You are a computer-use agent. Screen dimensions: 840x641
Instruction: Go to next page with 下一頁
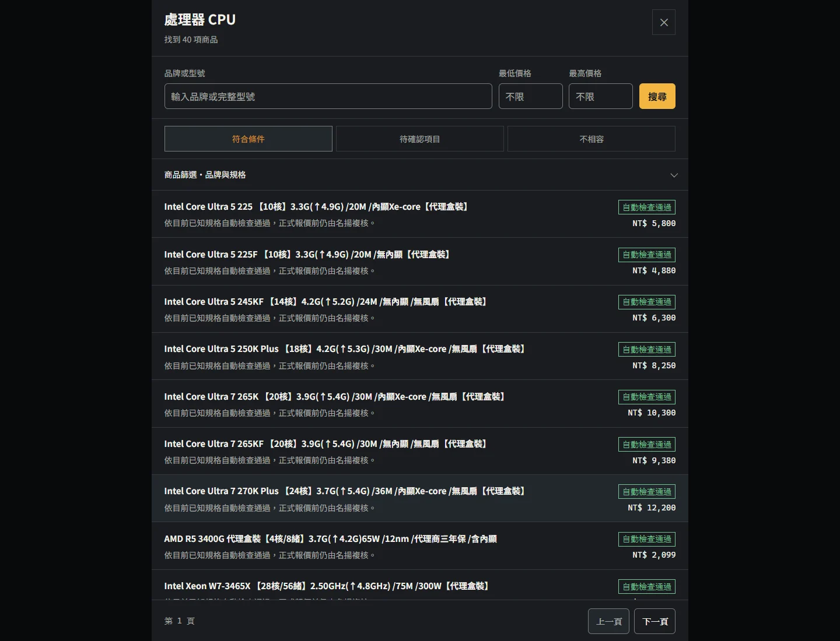click(654, 621)
